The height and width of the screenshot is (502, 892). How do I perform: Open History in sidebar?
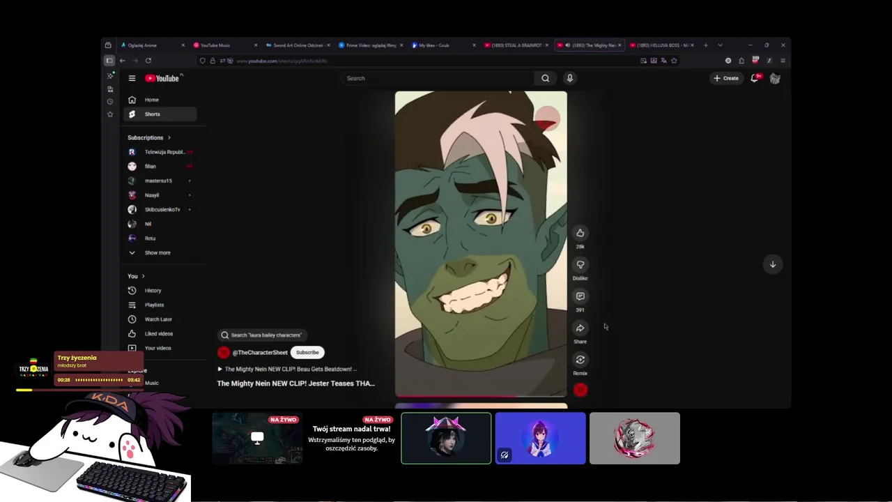(x=160, y=291)
